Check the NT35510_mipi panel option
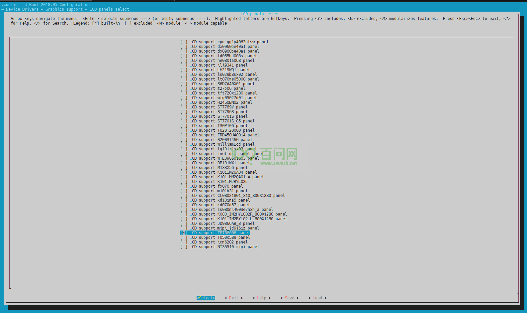Screen dimensions: 527x313 tap(184, 247)
